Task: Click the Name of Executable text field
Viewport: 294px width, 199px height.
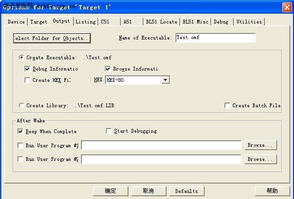Action: [215, 38]
